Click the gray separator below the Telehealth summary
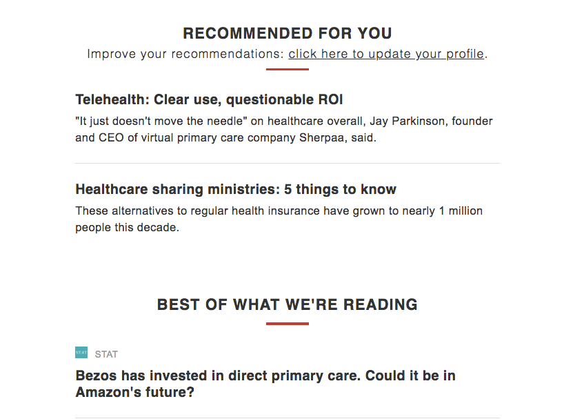This screenshot has height=419, width=564. [x=288, y=164]
